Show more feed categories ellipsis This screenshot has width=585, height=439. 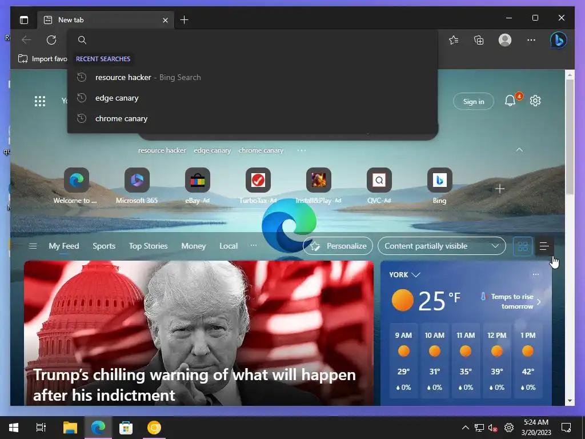coord(254,246)
